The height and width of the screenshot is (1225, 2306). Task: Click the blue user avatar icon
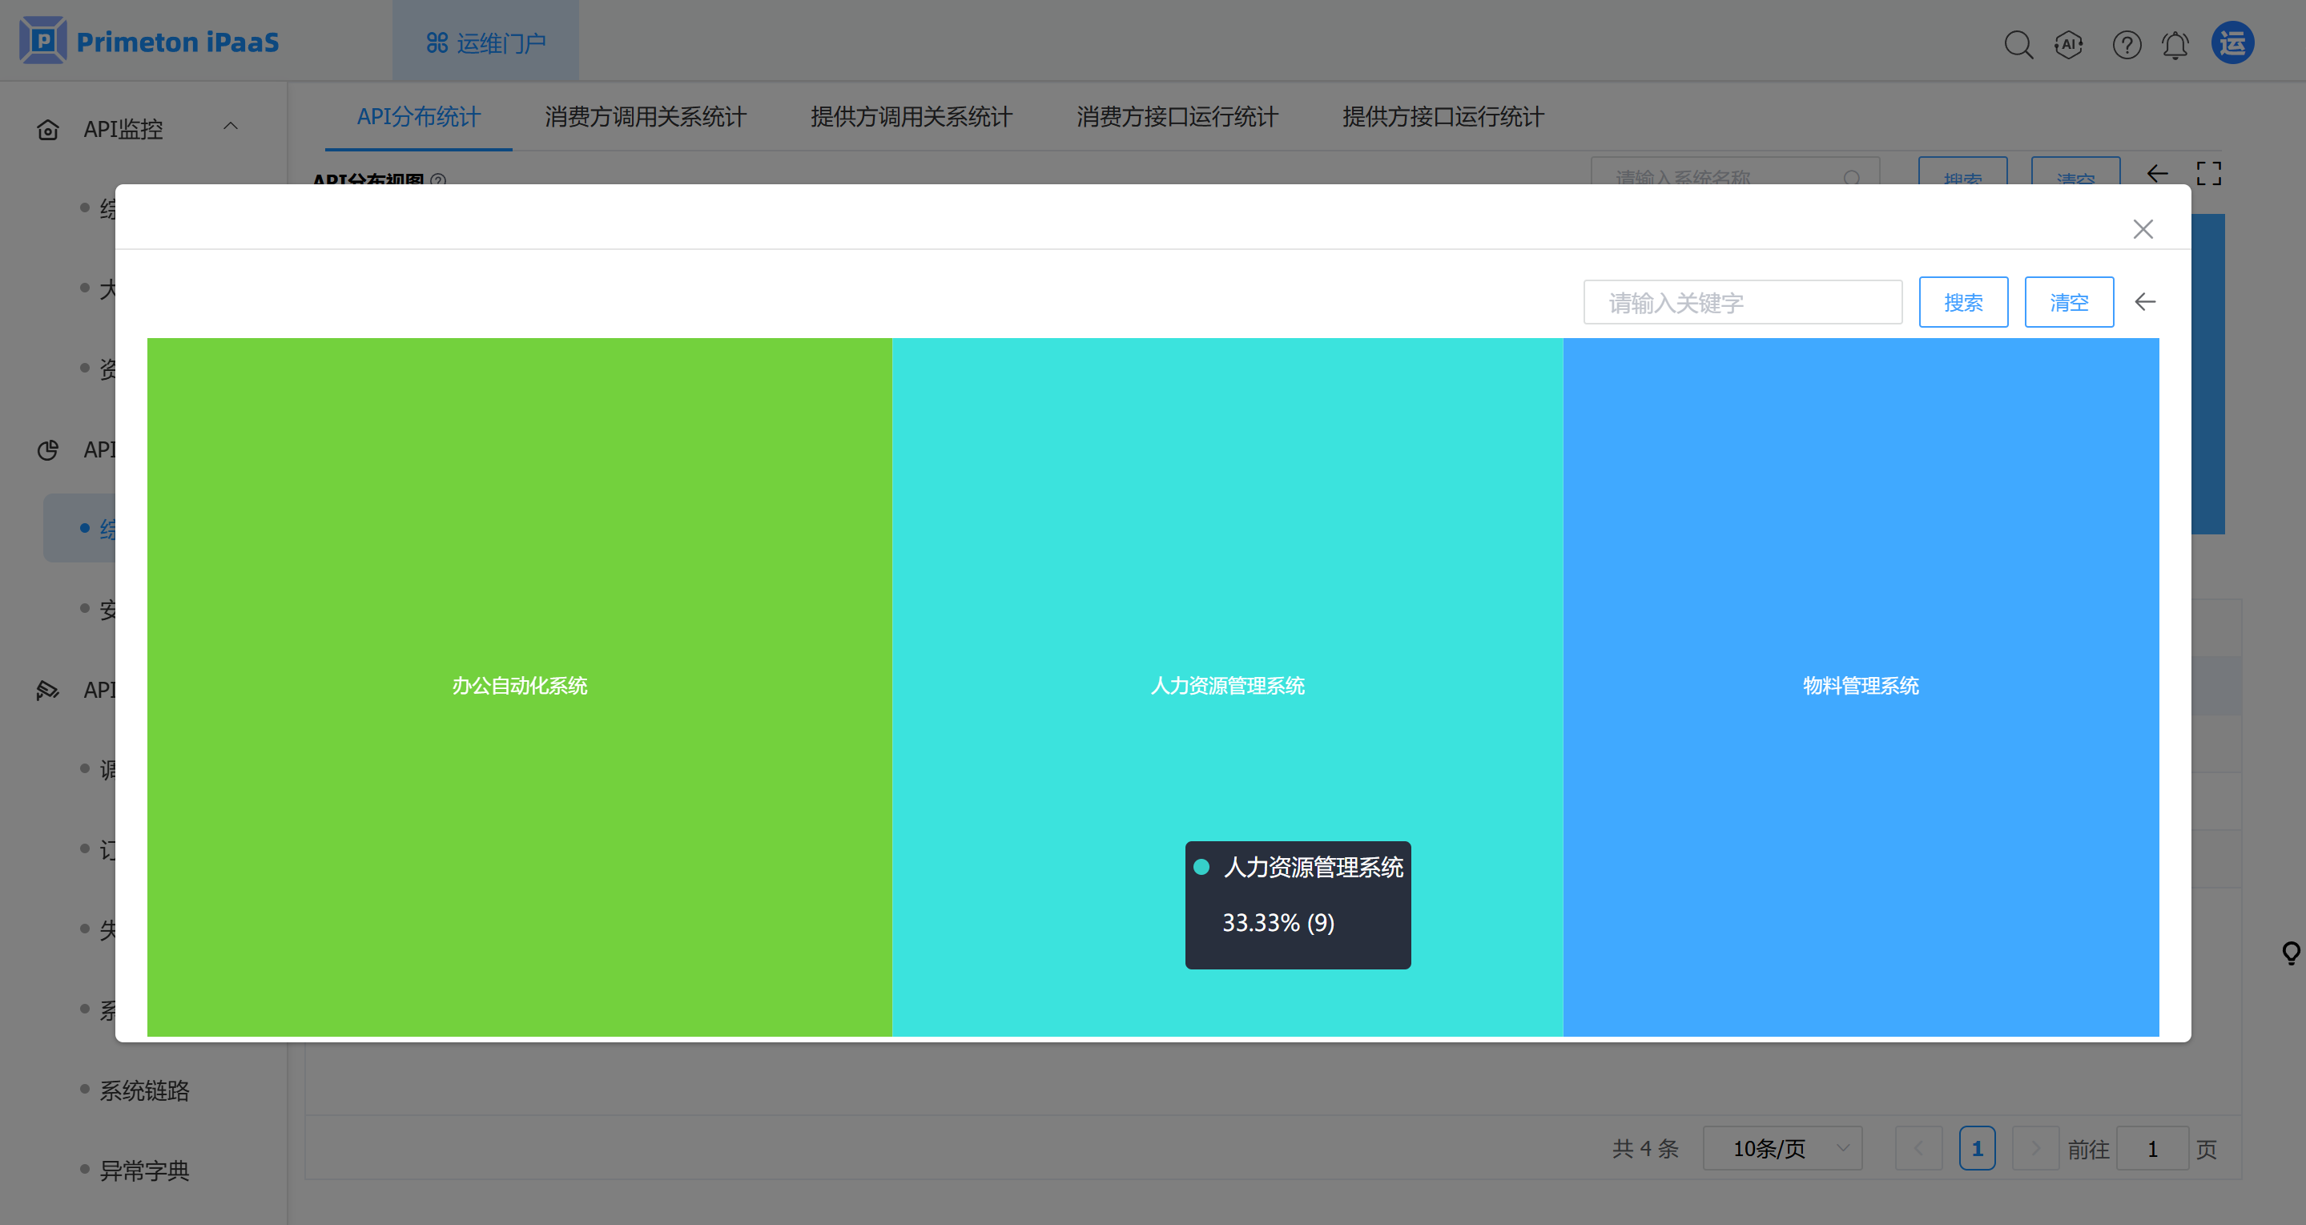2232,43
